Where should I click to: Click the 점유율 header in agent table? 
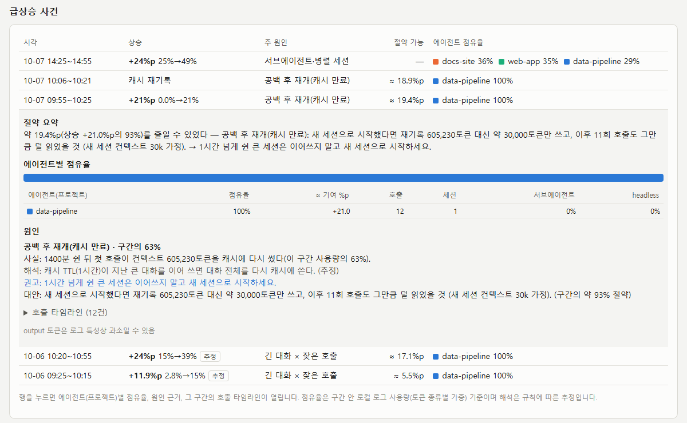click(x=239, y=195)
